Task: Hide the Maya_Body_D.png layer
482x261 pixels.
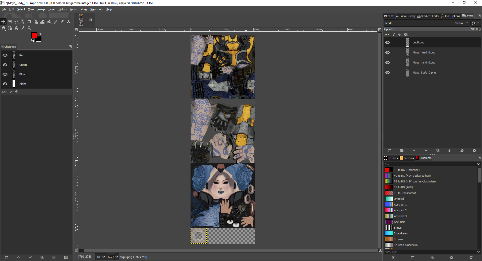Action: coord(388,73)
